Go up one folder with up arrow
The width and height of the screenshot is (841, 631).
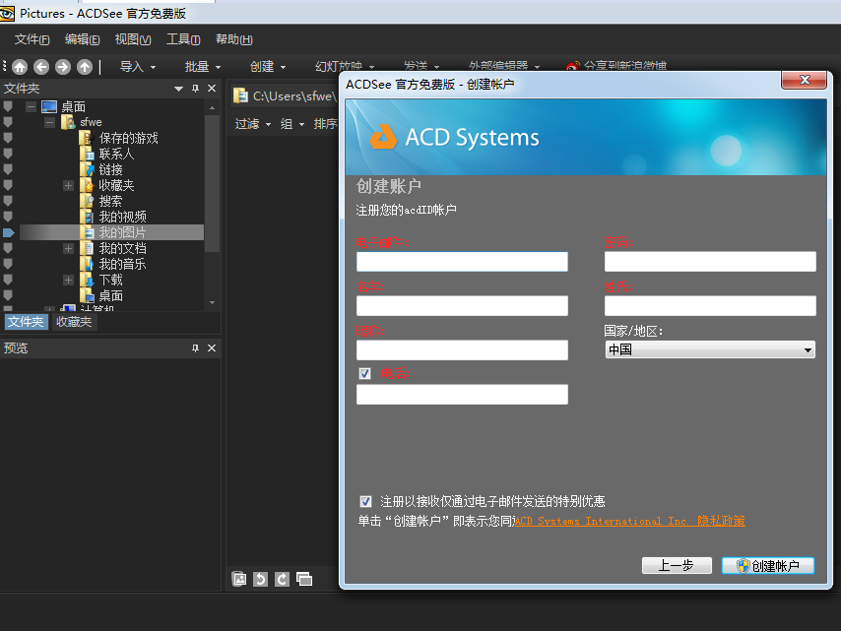pyautogui.click(x=85, y=67)
